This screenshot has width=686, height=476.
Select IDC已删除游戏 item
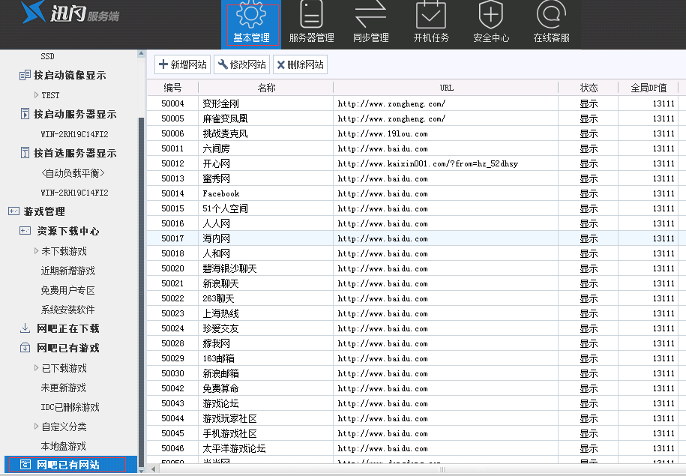pos(70,407)
